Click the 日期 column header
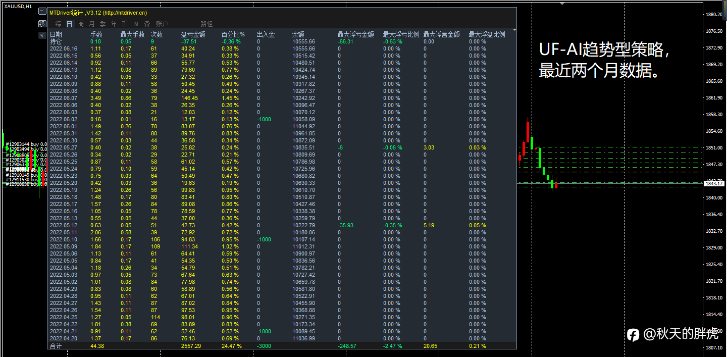Viewport: 727px width, 357px height. click(56, 34)
